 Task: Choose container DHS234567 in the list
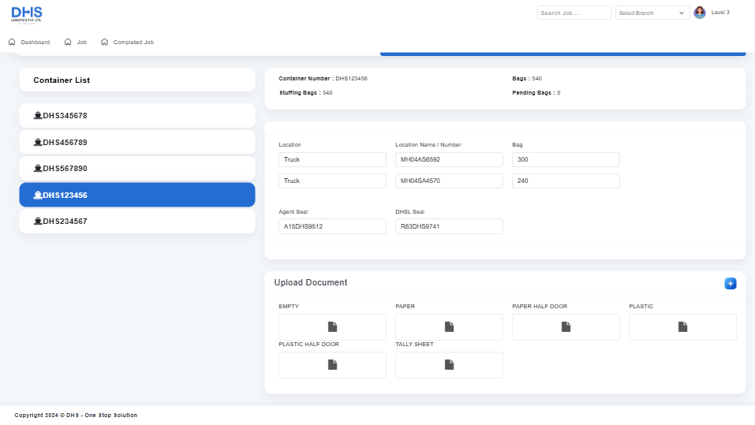[136, 222]
